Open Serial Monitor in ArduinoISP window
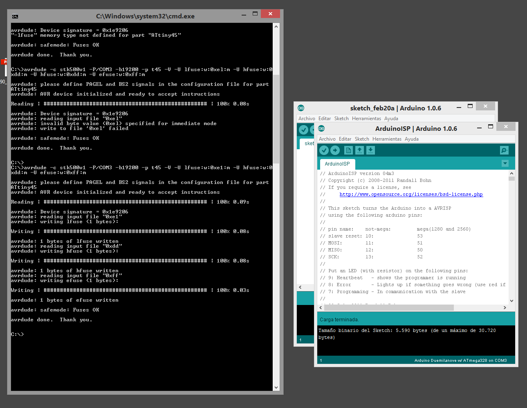Screen dimensions: 527x408 tap(505, 150)
